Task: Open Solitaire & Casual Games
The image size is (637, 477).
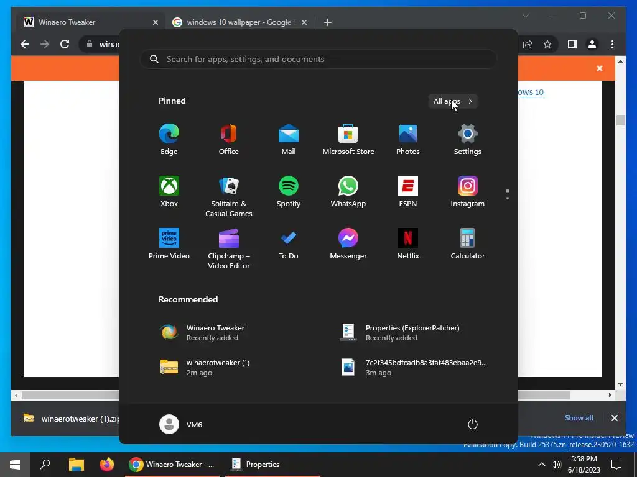Action: 229,197
